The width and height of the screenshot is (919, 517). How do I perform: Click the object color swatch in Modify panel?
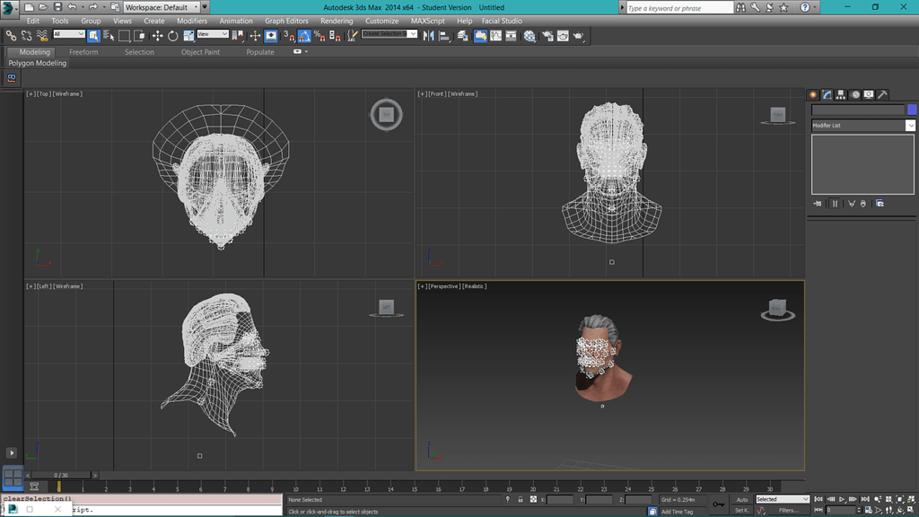[912, 109]
